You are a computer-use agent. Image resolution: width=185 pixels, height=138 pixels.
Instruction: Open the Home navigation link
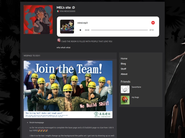coord(124,59)
